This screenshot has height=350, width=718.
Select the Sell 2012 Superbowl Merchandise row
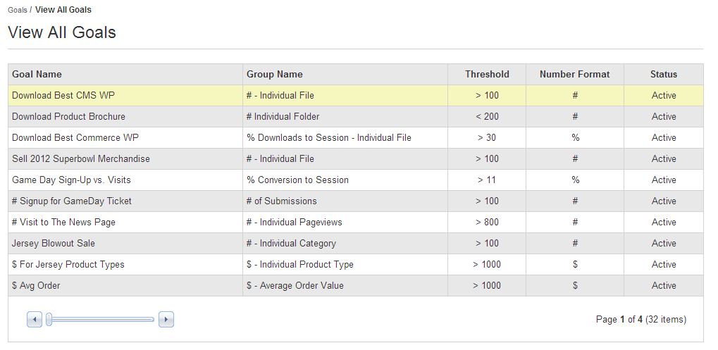(356, 158)
